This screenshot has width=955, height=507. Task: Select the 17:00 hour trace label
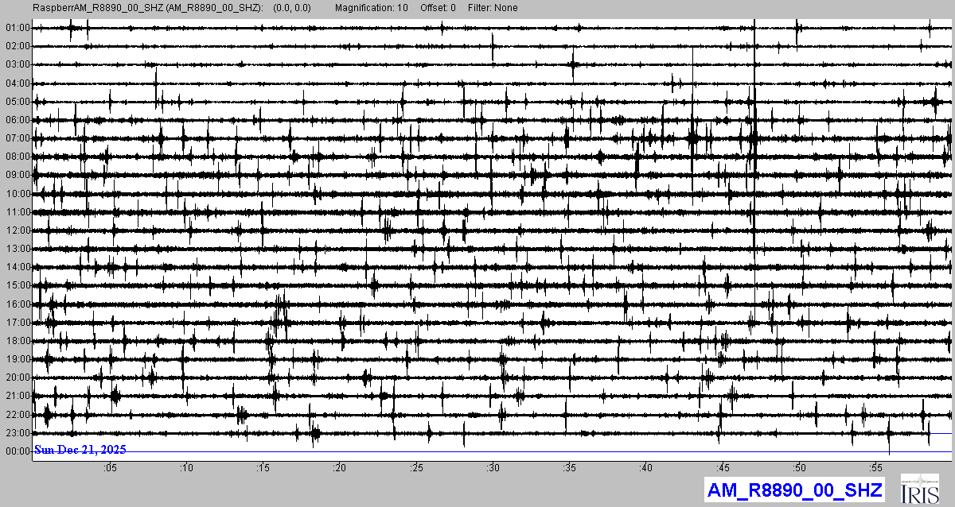(17, 323)
